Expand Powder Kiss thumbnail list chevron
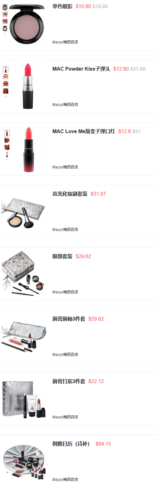The width and height of the screenshot is (158, 484). (x=6, y=97)
